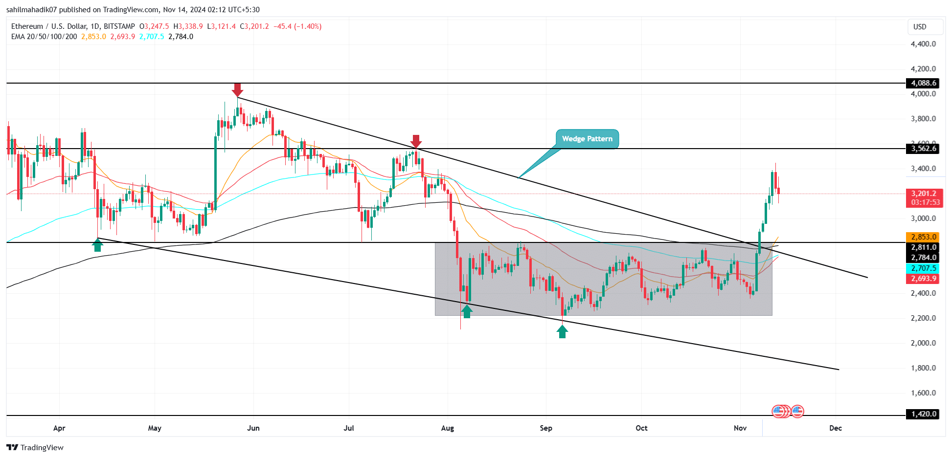Click the red arrow near late July high
Screen dimensions: 952x458
416,142
